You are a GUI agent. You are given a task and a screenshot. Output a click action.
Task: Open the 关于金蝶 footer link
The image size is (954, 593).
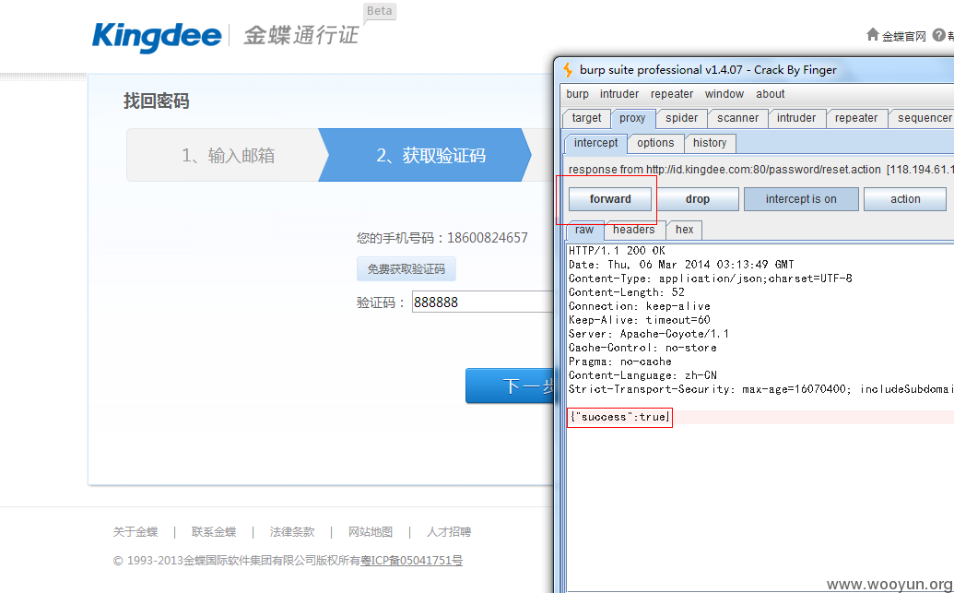(x=135, y=531)
